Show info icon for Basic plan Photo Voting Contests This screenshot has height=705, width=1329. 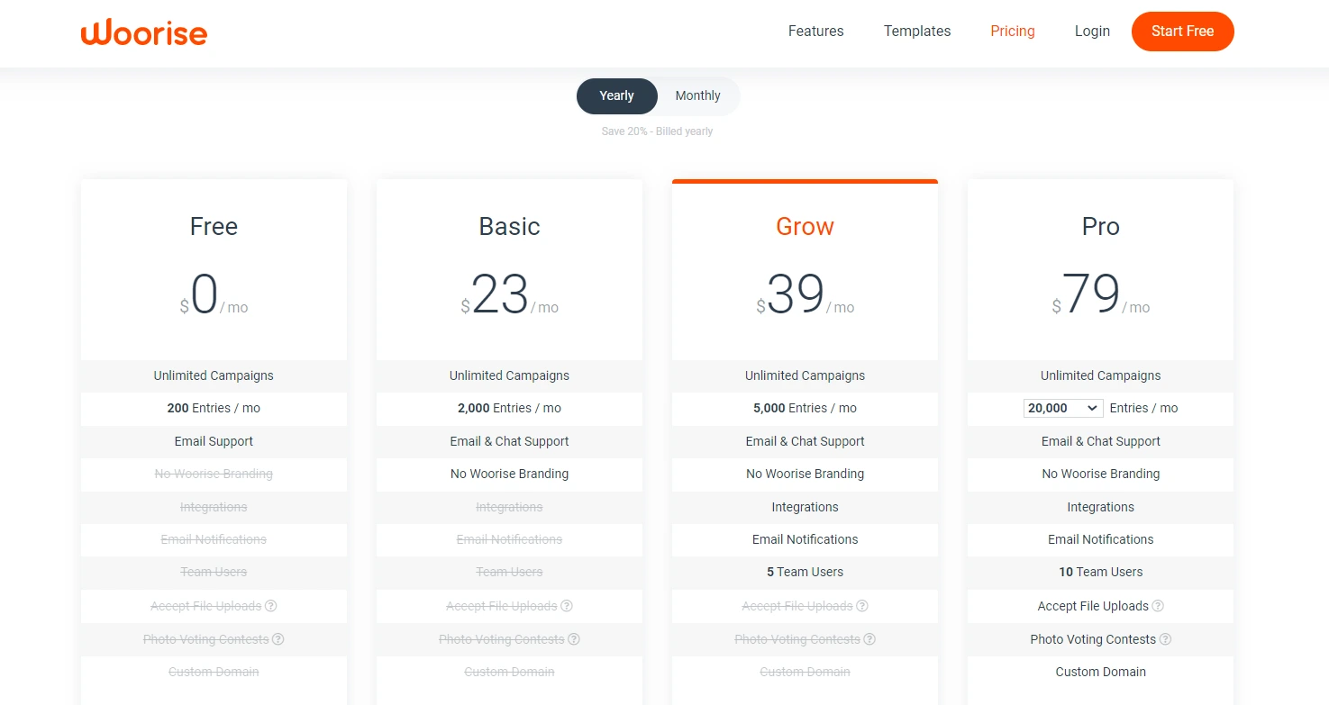click(574, 639)
